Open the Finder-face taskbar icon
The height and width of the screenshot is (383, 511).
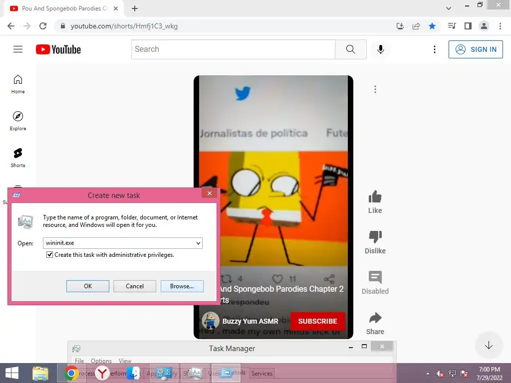click(x=133, y=373)
